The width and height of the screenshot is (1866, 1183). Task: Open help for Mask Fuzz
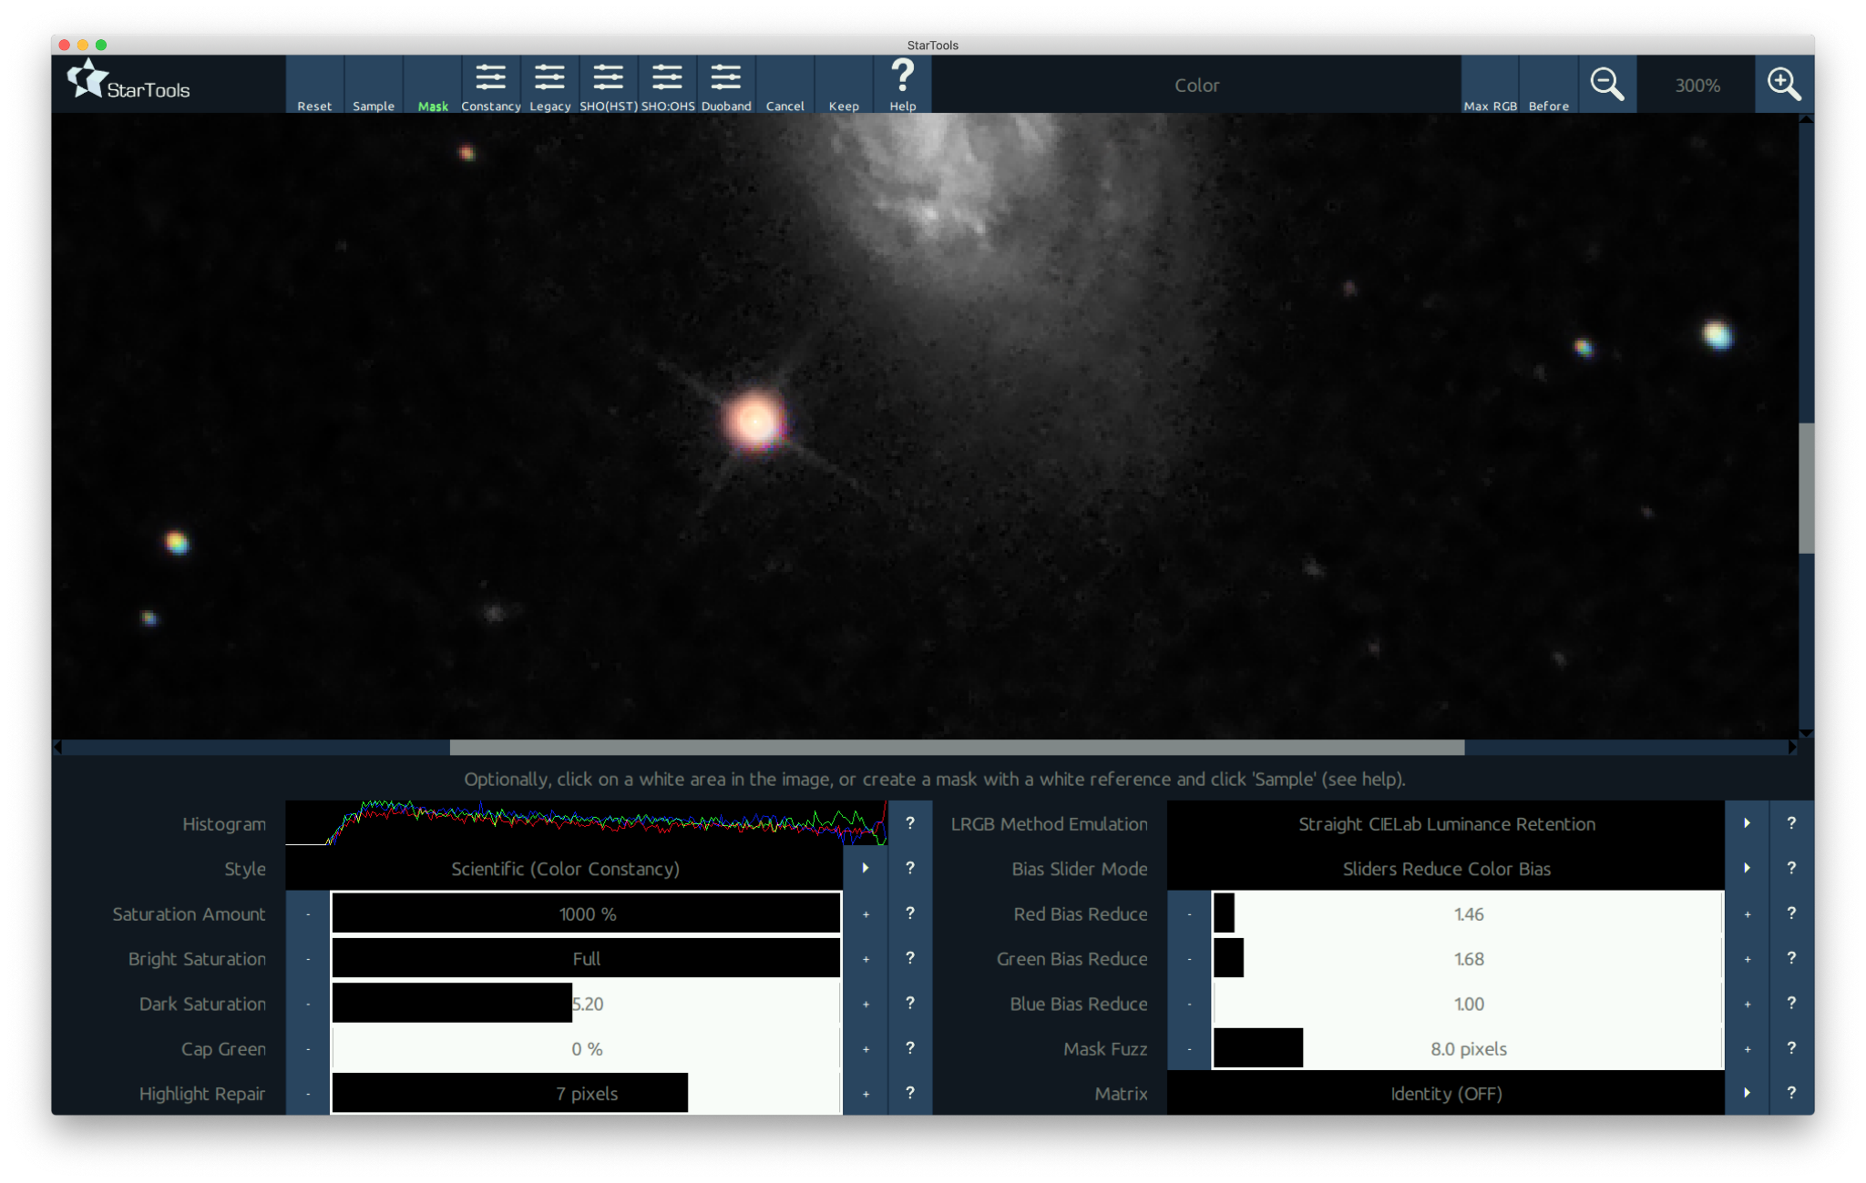click(1791, 1048)
